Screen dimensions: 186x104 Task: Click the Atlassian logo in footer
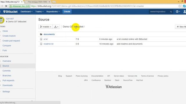pos(113,87)
